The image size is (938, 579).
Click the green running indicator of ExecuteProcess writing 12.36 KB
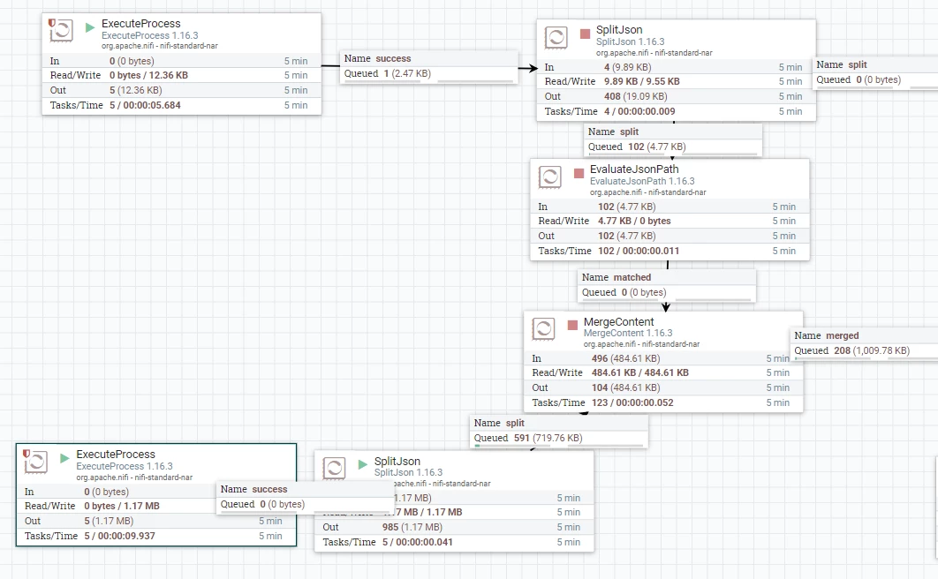click(x=90, y=27)
